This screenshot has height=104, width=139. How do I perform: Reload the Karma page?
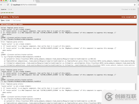point(8,5)
